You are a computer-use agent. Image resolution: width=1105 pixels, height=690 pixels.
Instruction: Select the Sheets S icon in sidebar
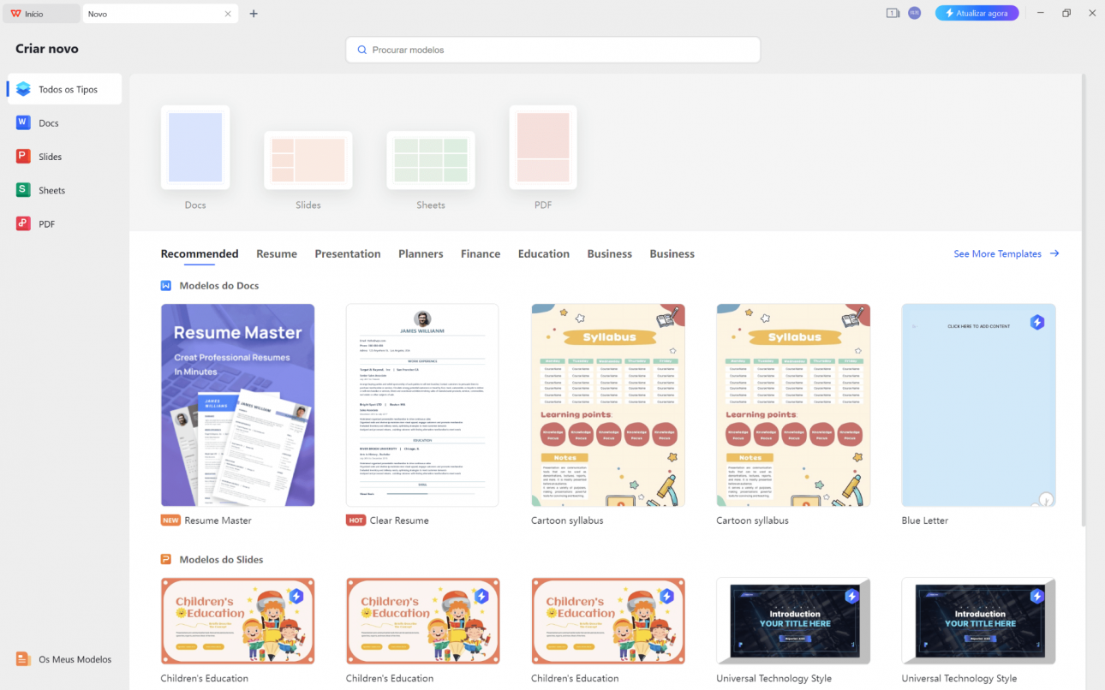click(23, 190)
